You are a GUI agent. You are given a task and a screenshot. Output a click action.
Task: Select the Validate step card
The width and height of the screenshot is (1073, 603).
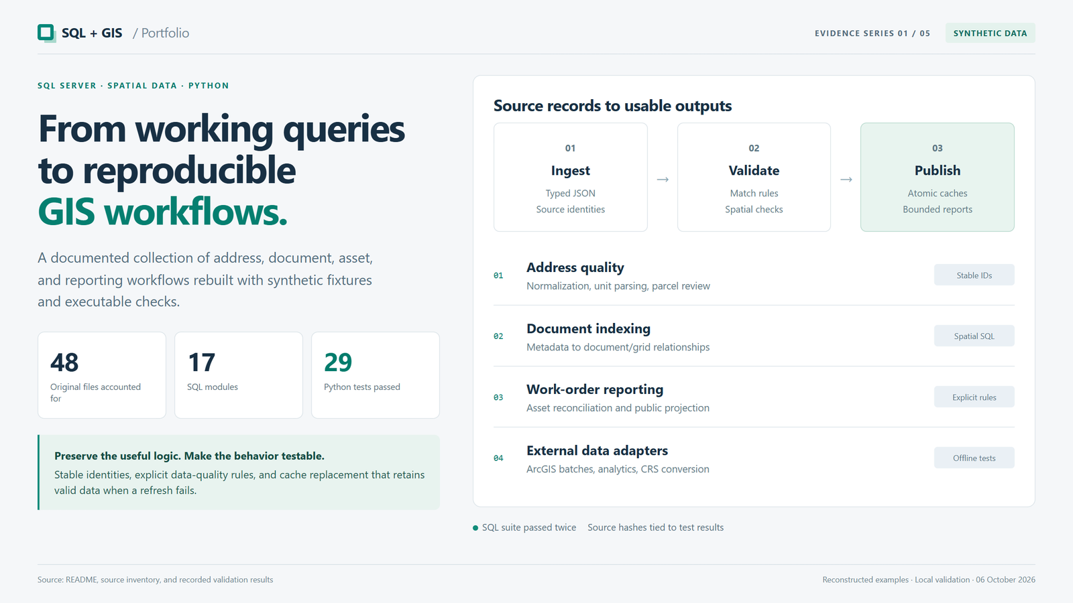point(754,178)
